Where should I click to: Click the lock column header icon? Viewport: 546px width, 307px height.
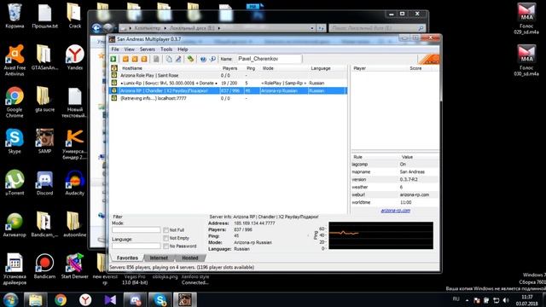(113, 68)
